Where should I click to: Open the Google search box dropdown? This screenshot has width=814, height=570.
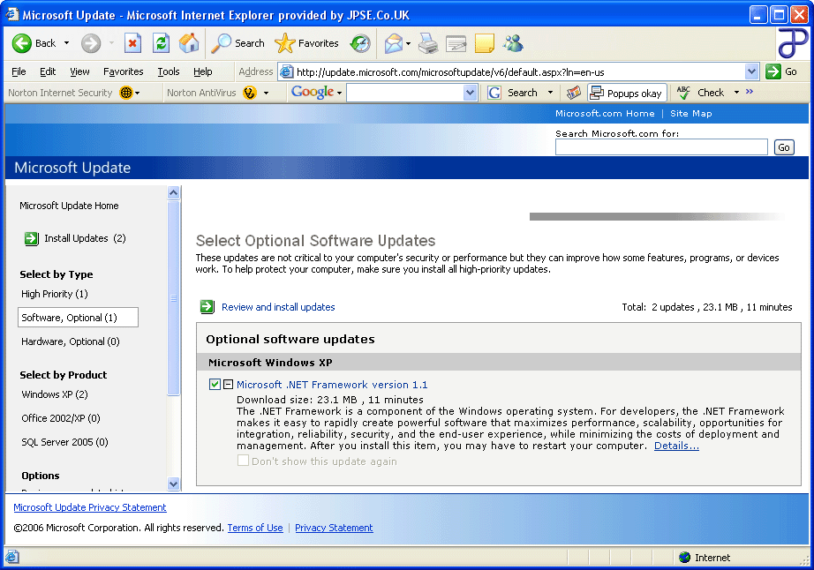click(470, 93)
